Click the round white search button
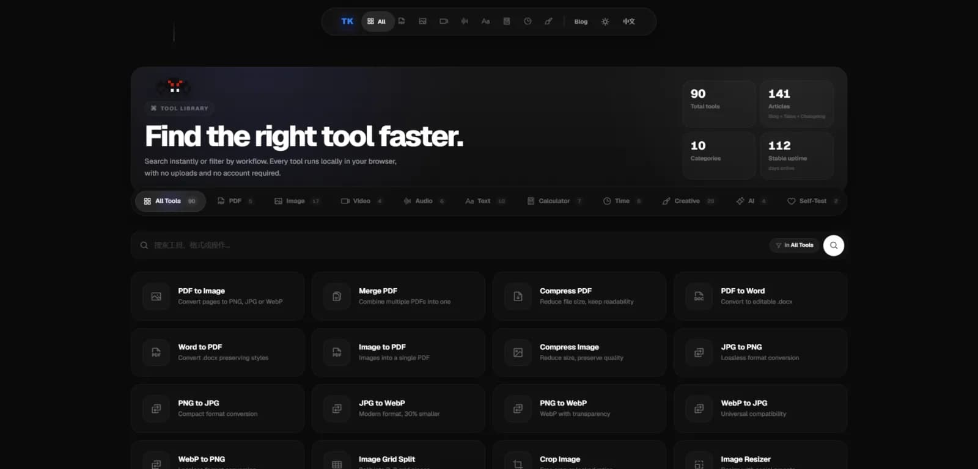Image resolution: width=978 pixels, height=469 pixels. tap(834, 245)
